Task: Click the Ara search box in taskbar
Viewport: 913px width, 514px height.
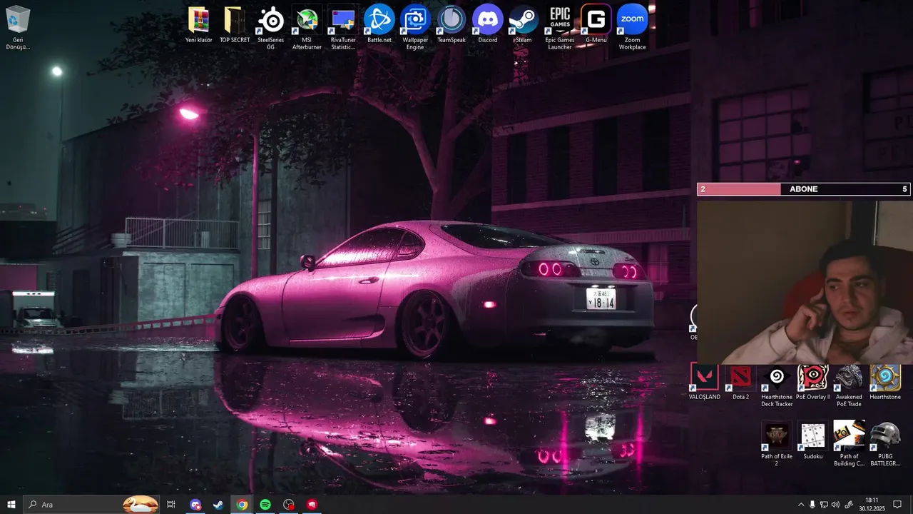Action: tap(91, 505)
